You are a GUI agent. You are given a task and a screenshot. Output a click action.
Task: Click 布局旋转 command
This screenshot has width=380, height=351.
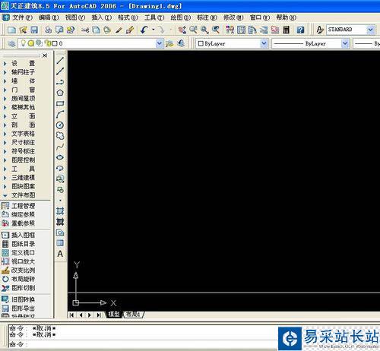18,279
